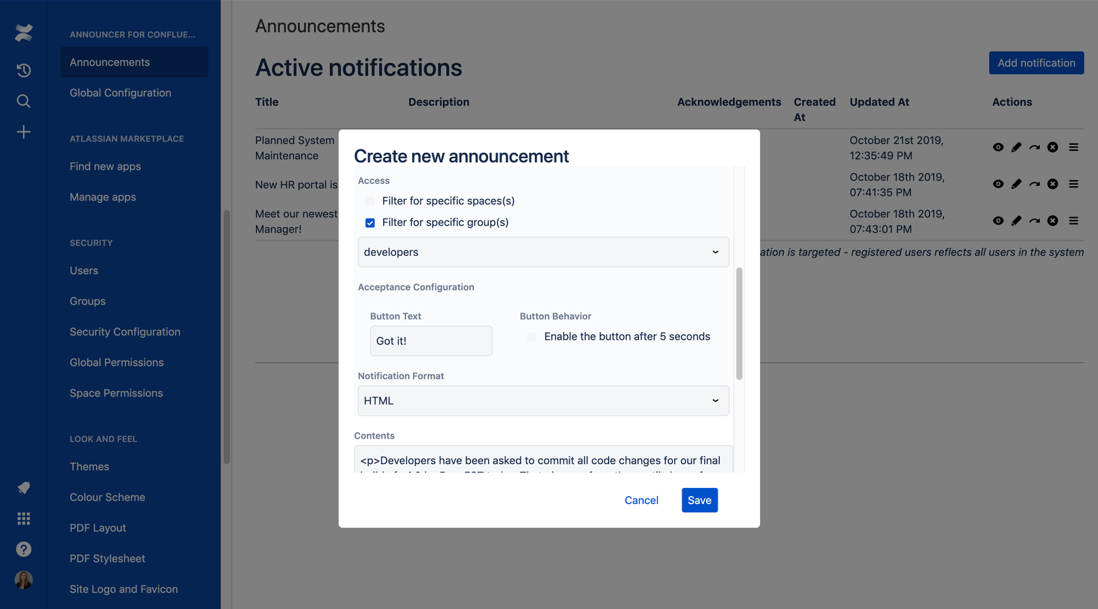
Task: Open the developers group dropdown
Action: pyautogui.click(x=543, y=252)
